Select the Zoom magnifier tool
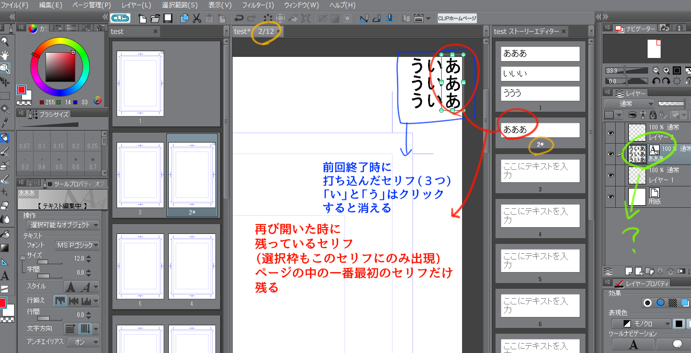 click(5, 41)
